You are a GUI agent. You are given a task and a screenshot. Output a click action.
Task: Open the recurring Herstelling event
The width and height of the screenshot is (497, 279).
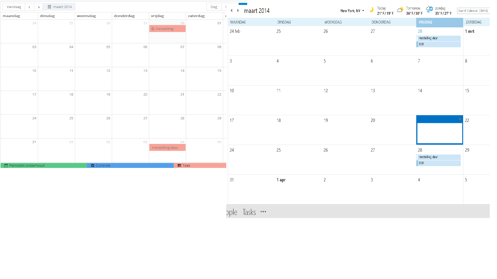pyautogui.click(x=167, y=29)
